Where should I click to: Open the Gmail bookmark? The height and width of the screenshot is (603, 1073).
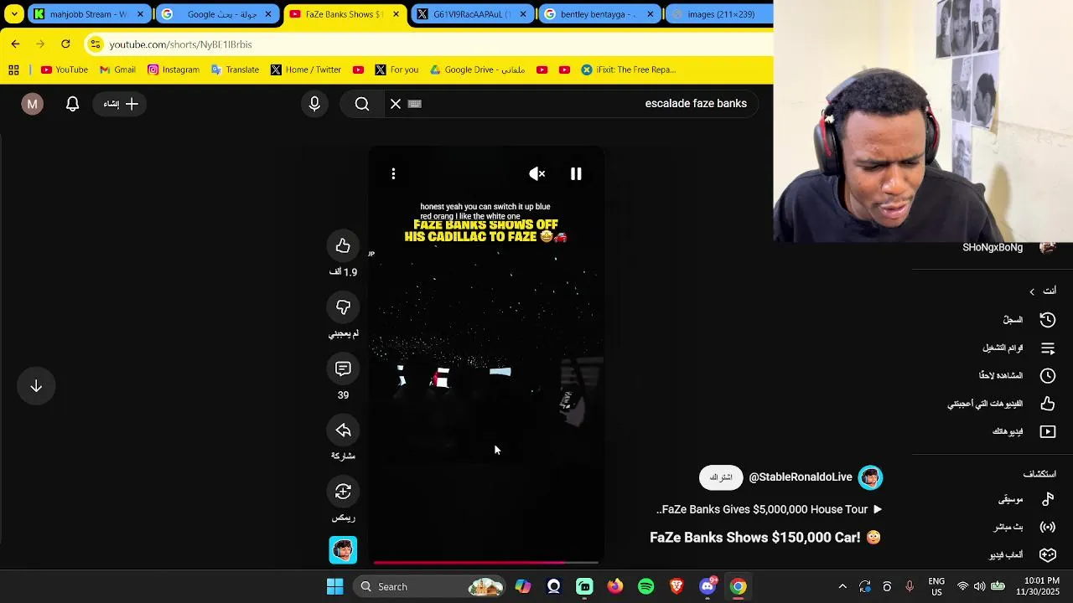pyautogui.click(x=117, y=70)
